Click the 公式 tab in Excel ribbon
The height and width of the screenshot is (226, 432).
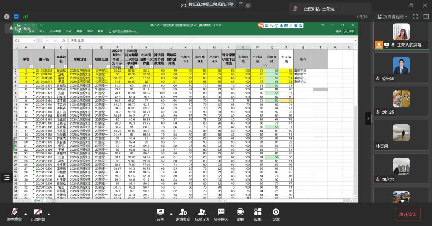(x=69, y=32)
